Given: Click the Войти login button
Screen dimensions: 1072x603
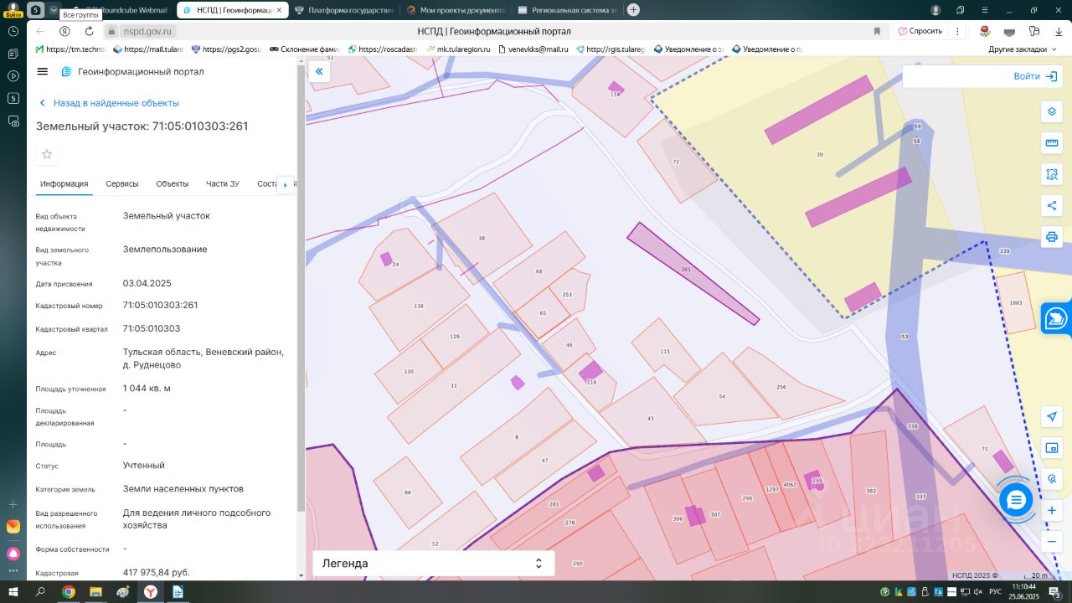Looking at the screenshot, I should tap(1034, 76).
